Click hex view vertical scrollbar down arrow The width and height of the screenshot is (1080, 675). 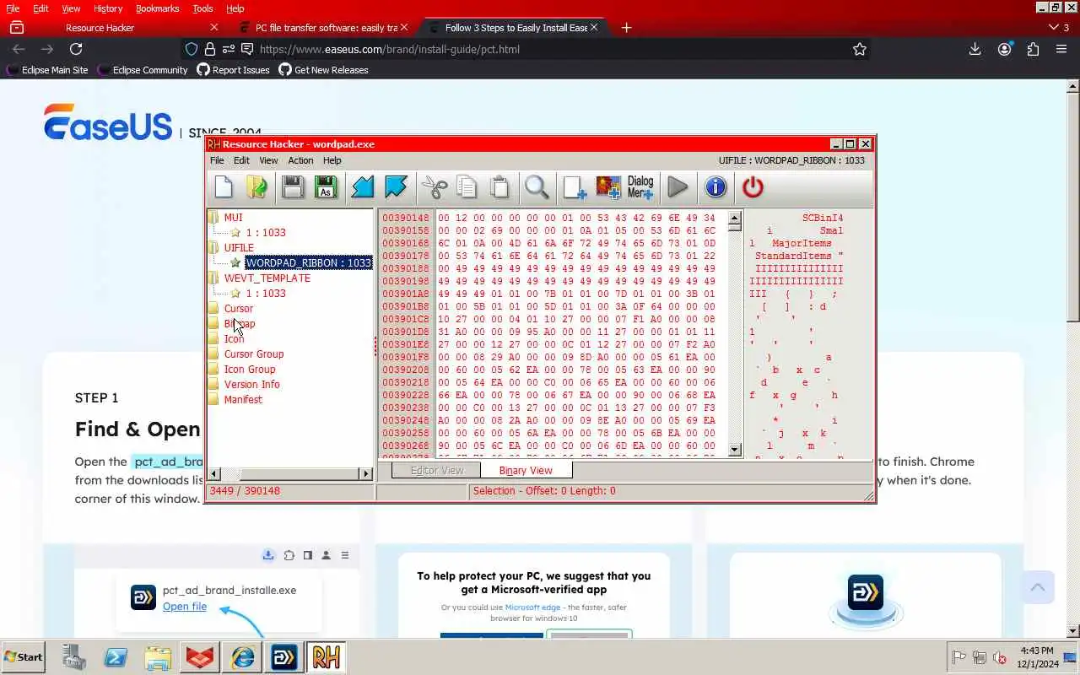pyautogui.click(x=734, y=450)
